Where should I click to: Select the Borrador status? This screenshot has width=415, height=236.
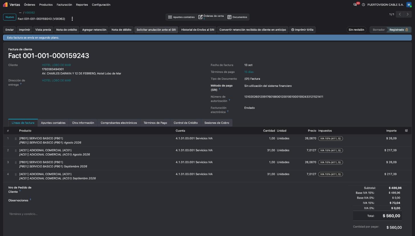[379, 30]
